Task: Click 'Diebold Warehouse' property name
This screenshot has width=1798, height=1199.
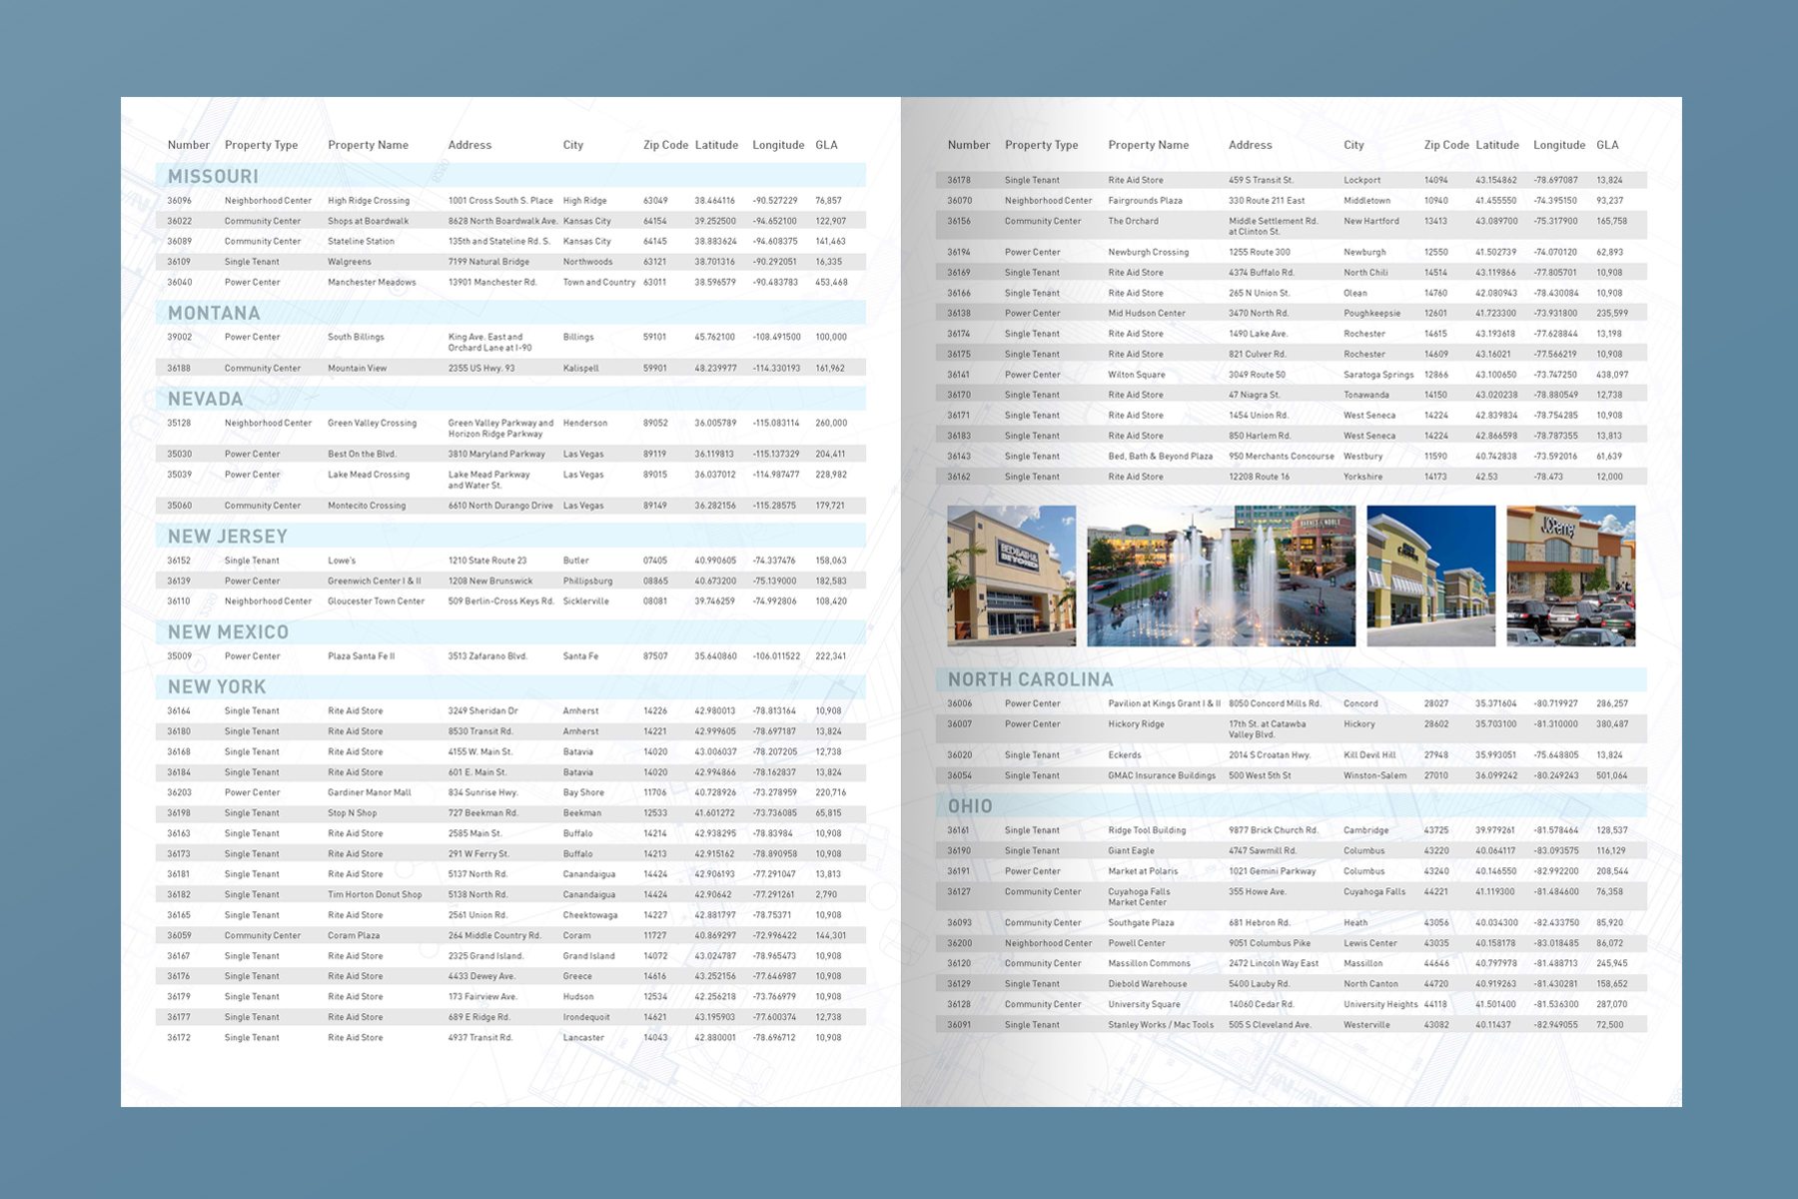Action: click(1148, 984)
